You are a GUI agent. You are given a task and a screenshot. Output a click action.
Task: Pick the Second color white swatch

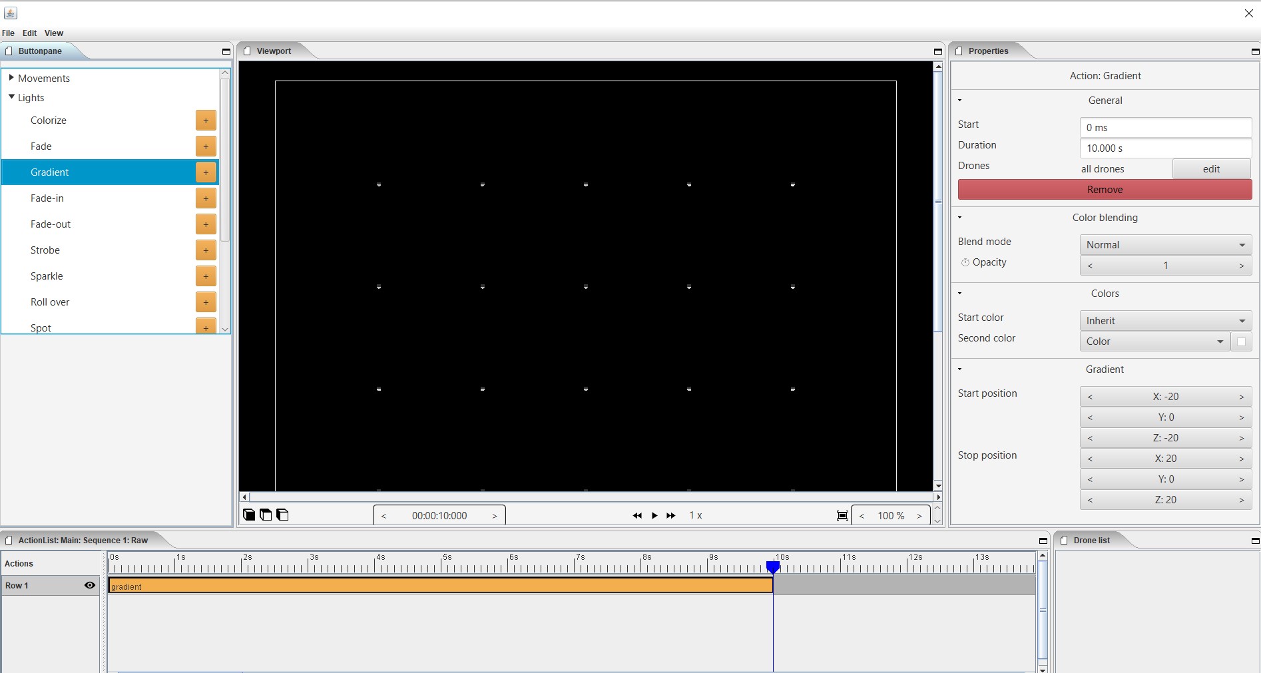(1241, 341)
